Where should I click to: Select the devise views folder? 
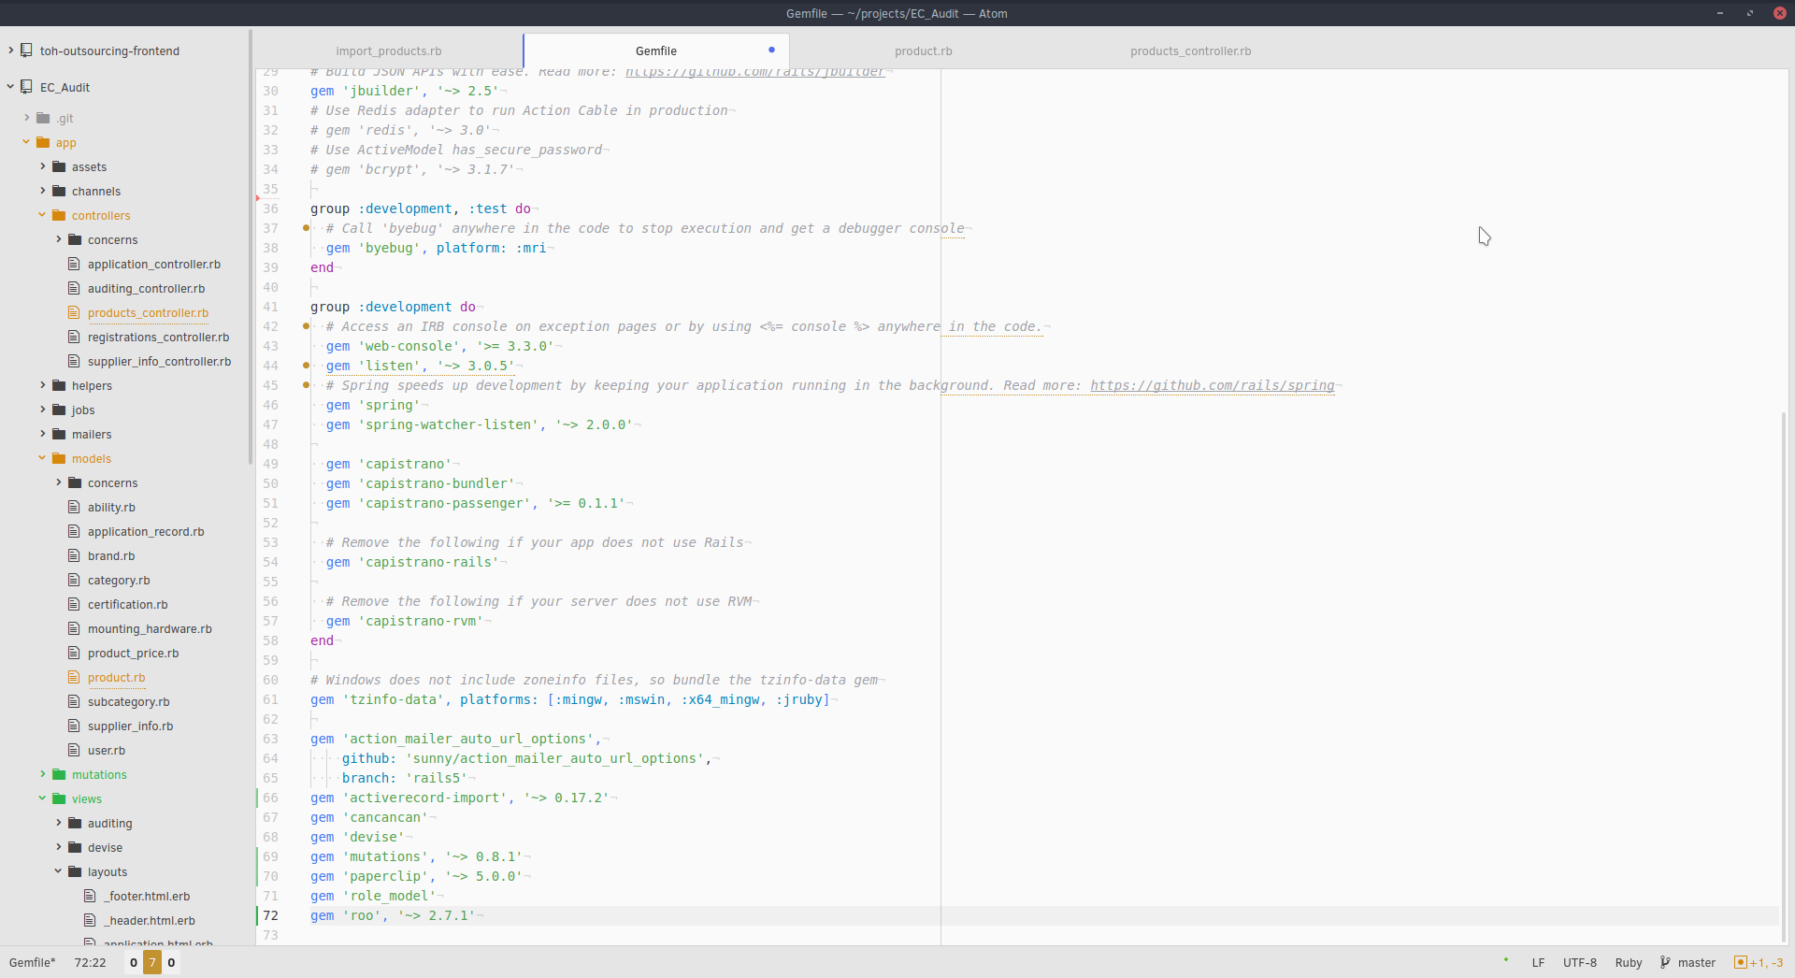tap(105, 847)
